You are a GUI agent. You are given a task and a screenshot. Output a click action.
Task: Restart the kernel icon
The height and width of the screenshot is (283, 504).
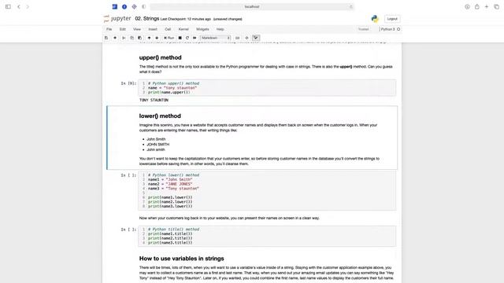pos(187,38)
